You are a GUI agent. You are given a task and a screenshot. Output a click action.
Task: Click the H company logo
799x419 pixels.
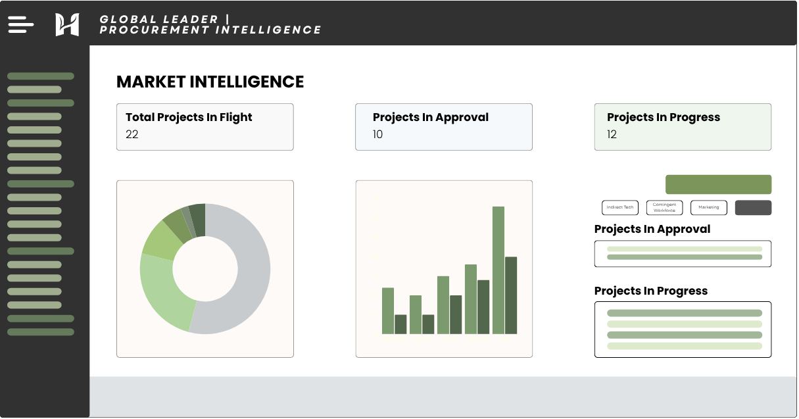pyautogui.click(x=67, y=24)
